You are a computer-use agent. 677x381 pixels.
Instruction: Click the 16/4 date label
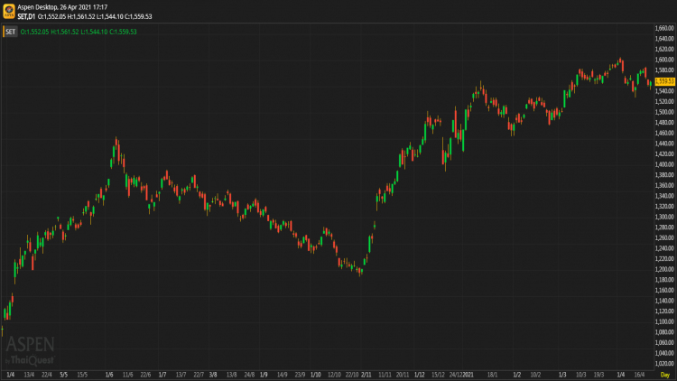tap(639, 375)
